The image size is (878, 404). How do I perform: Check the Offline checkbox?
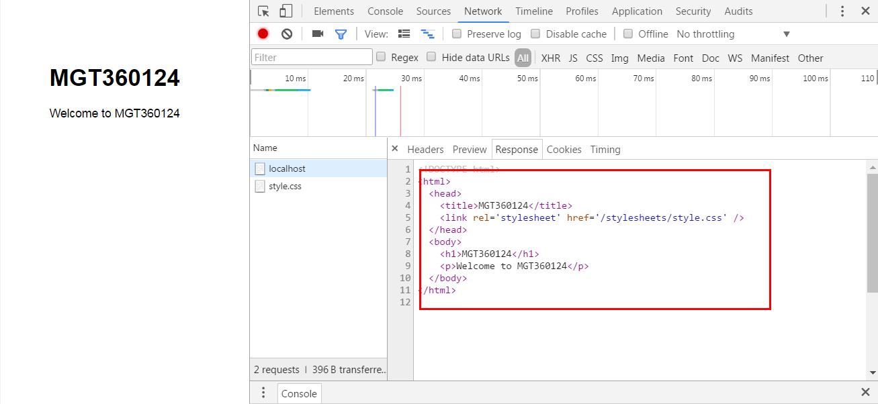tap(628, 34)
